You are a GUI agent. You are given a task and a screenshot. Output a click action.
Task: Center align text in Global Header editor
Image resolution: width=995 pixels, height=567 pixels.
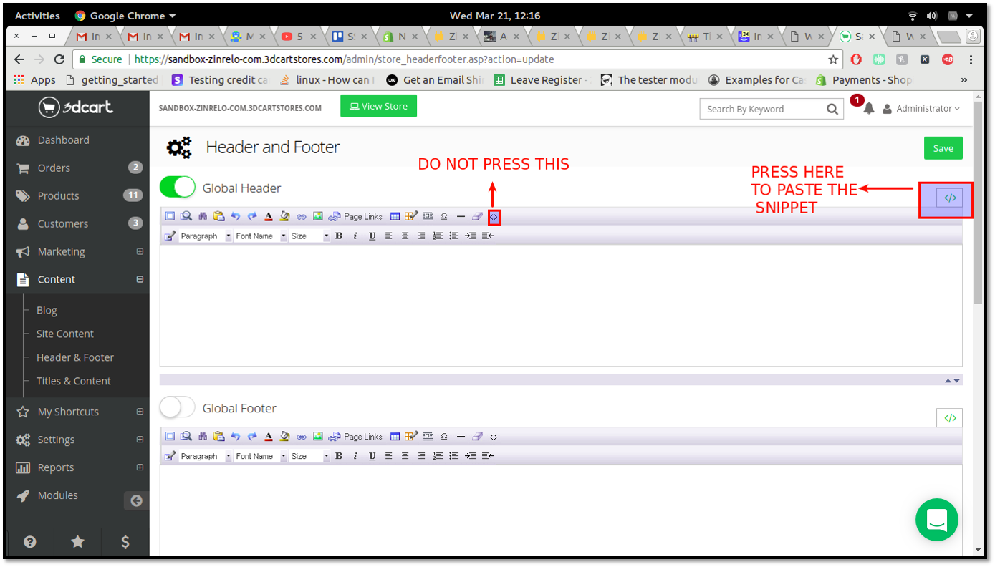405,236
